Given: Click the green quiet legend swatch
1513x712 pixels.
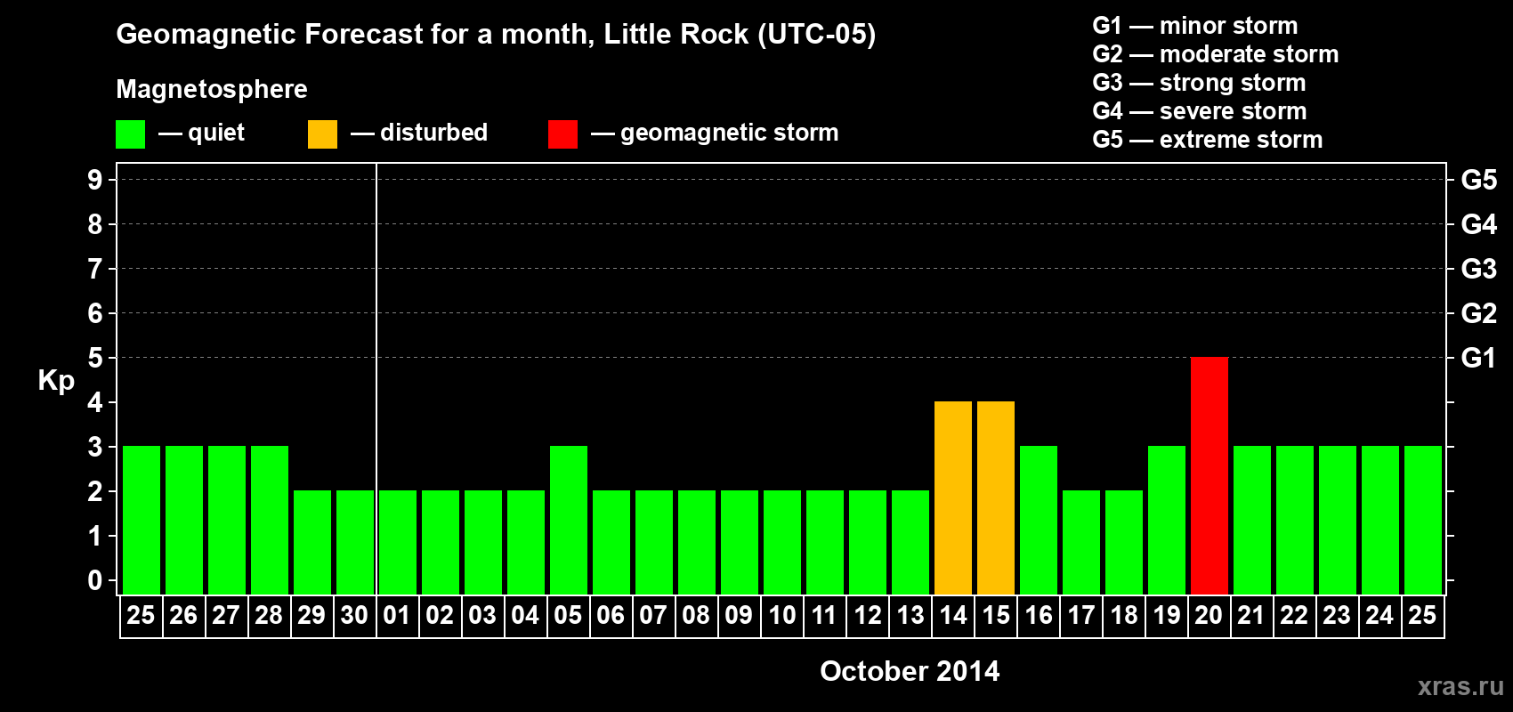Looking at the screenshot, I should [x=130, y=134].
